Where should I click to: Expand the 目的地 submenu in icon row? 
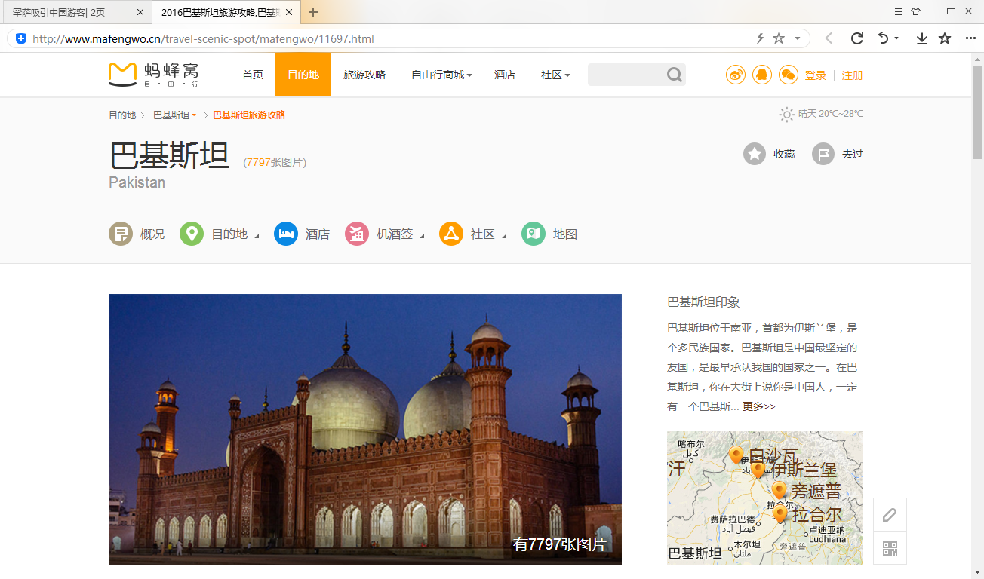[257, 237]
